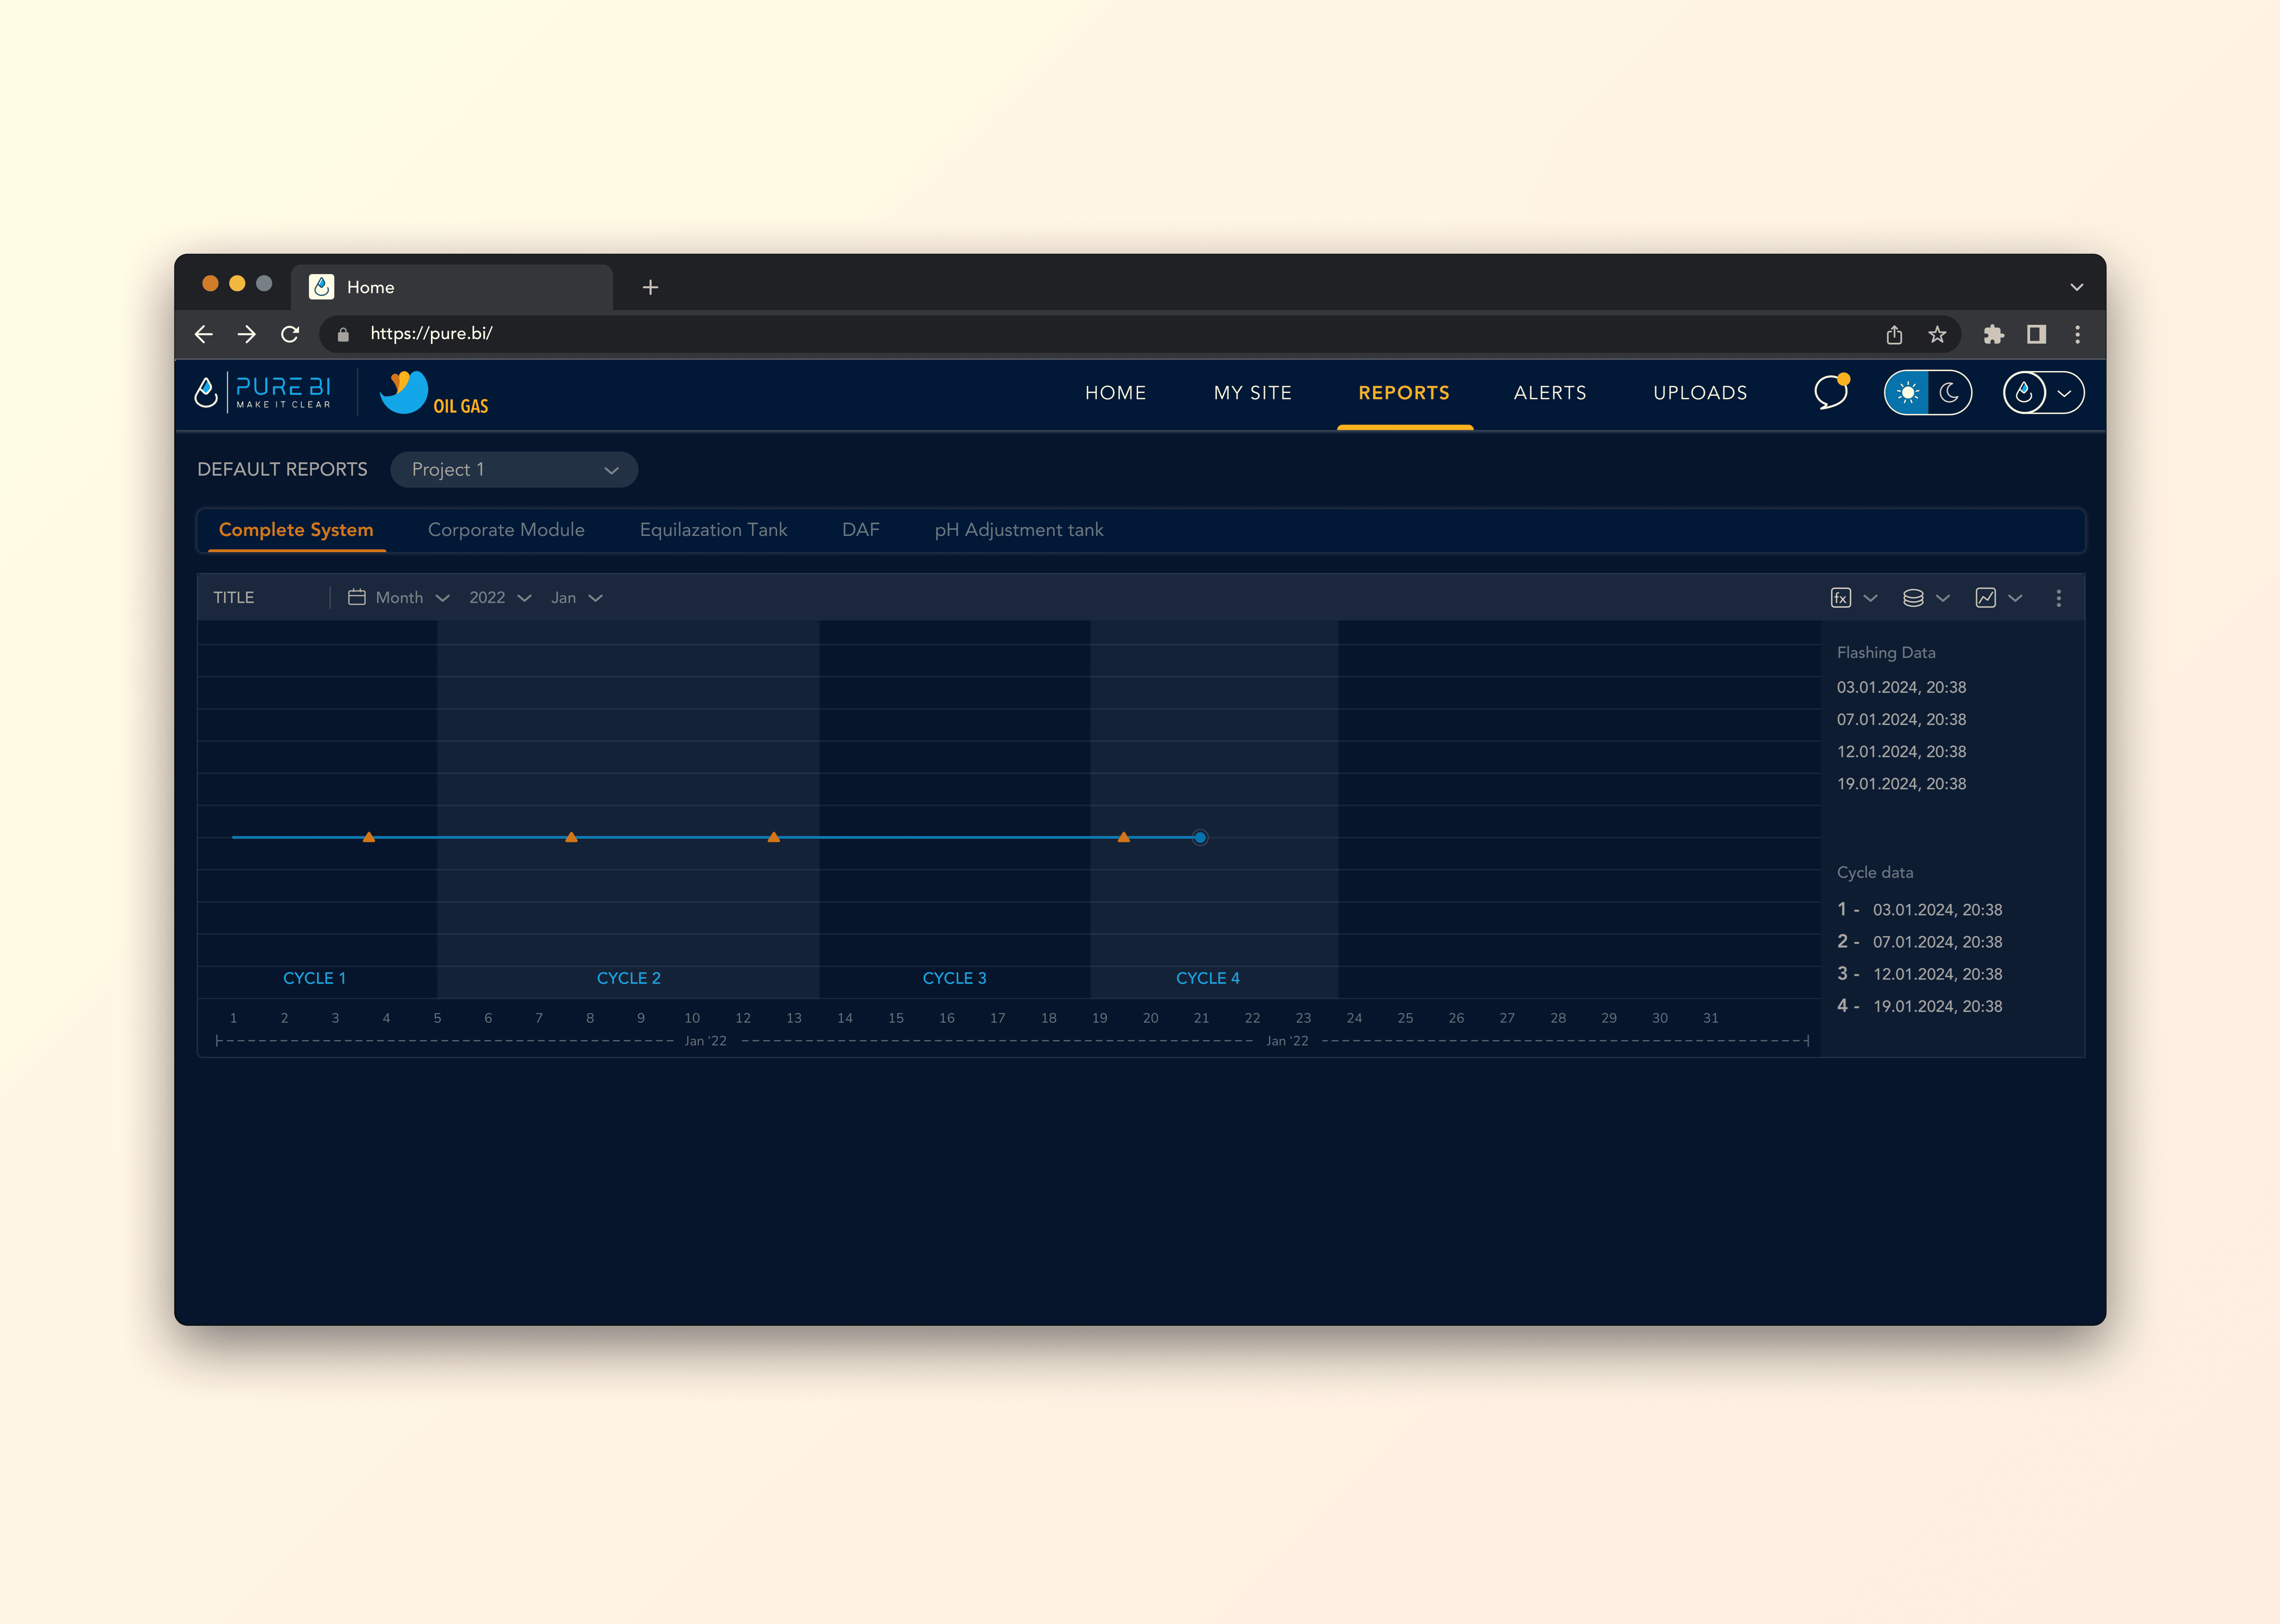Viewport: 2280px width, 1624px height.
Task: Switch to dark mode moon toggle
Action: [x=1949, y=392]
